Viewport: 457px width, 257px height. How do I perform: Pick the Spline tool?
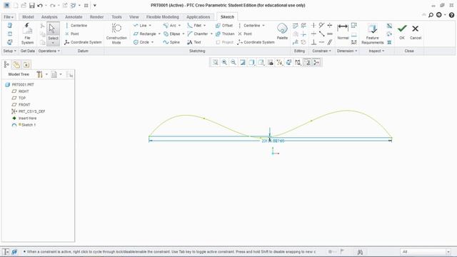click(x=171, y=42)
